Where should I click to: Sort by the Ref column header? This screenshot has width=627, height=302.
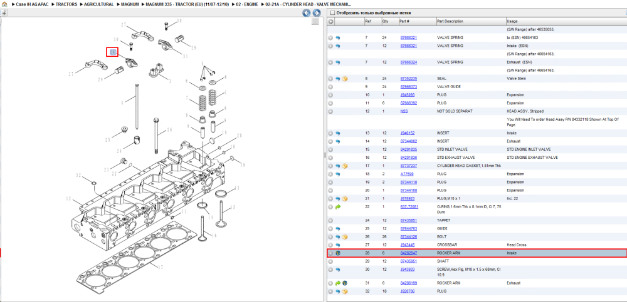(x=372, y=21)
